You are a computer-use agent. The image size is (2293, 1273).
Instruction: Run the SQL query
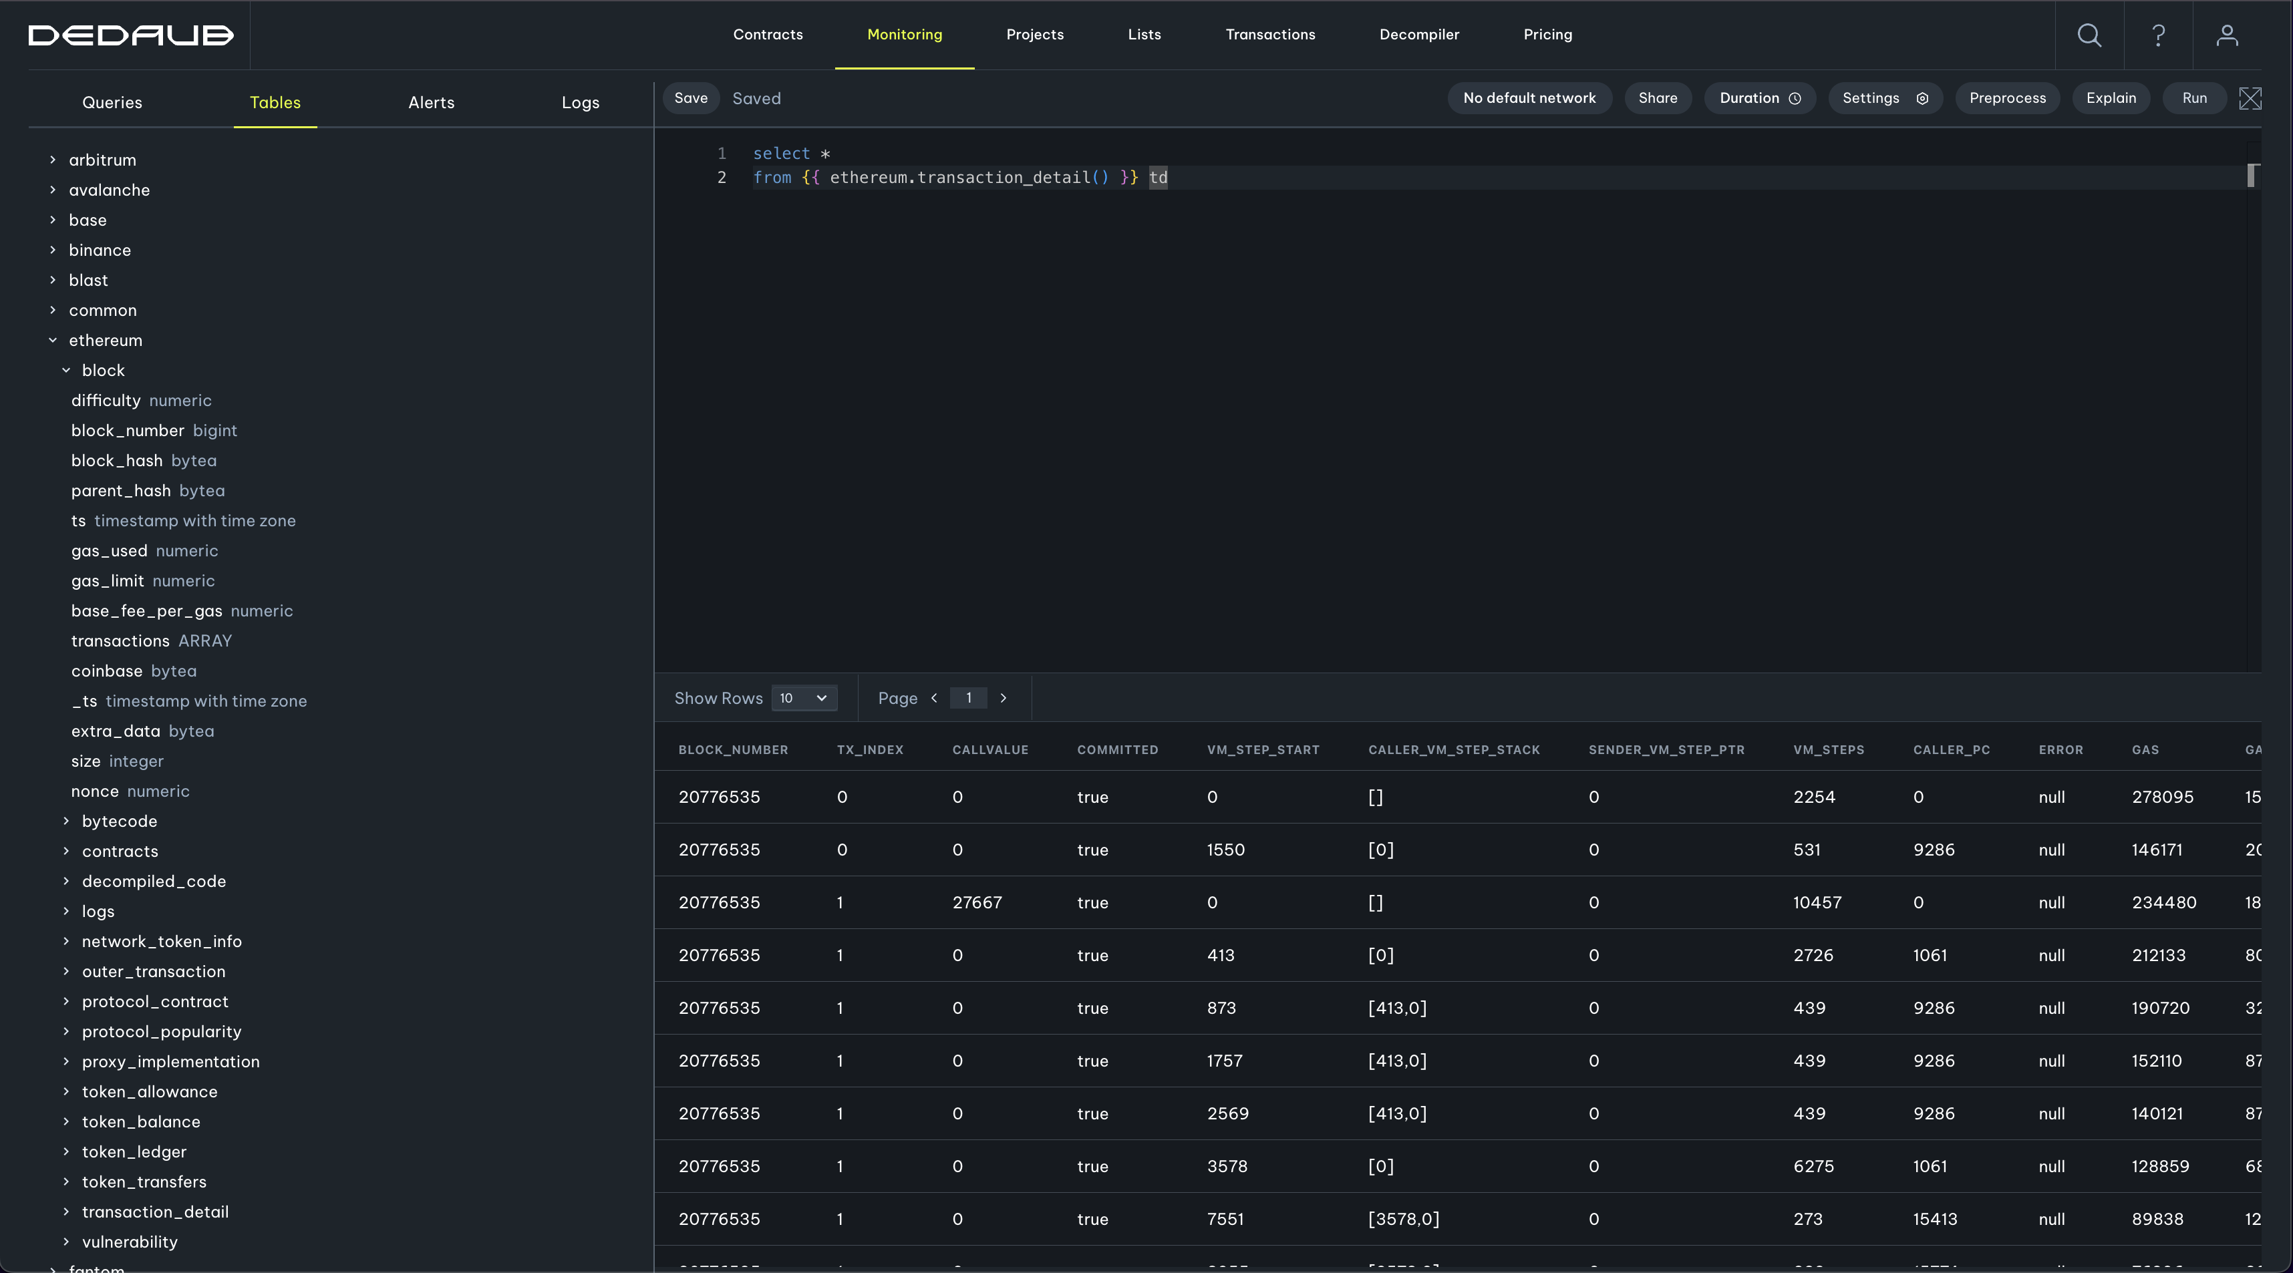click(x=2193, y=99)
